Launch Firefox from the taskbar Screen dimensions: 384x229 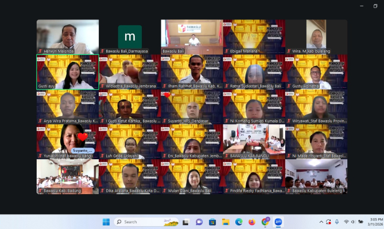(251, 222)
